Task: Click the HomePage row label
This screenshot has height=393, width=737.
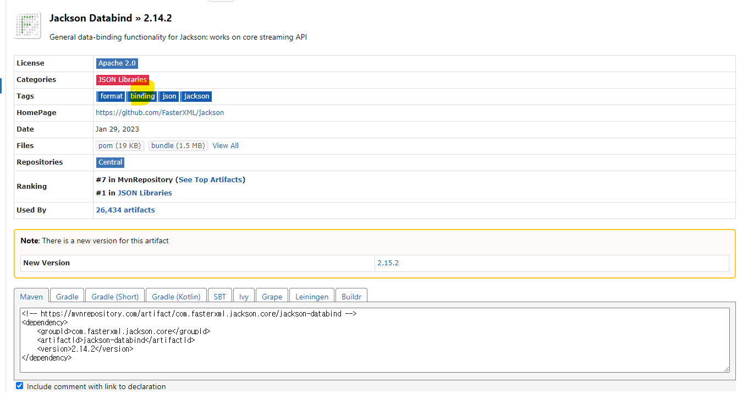Action: (x=36, y=113)
